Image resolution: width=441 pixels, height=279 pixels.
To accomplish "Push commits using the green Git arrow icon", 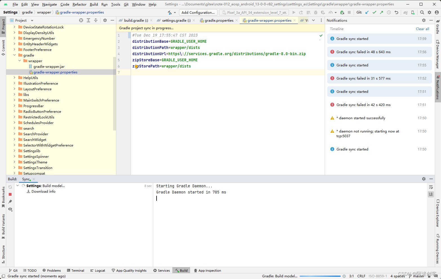I will [x=382, y=12].
